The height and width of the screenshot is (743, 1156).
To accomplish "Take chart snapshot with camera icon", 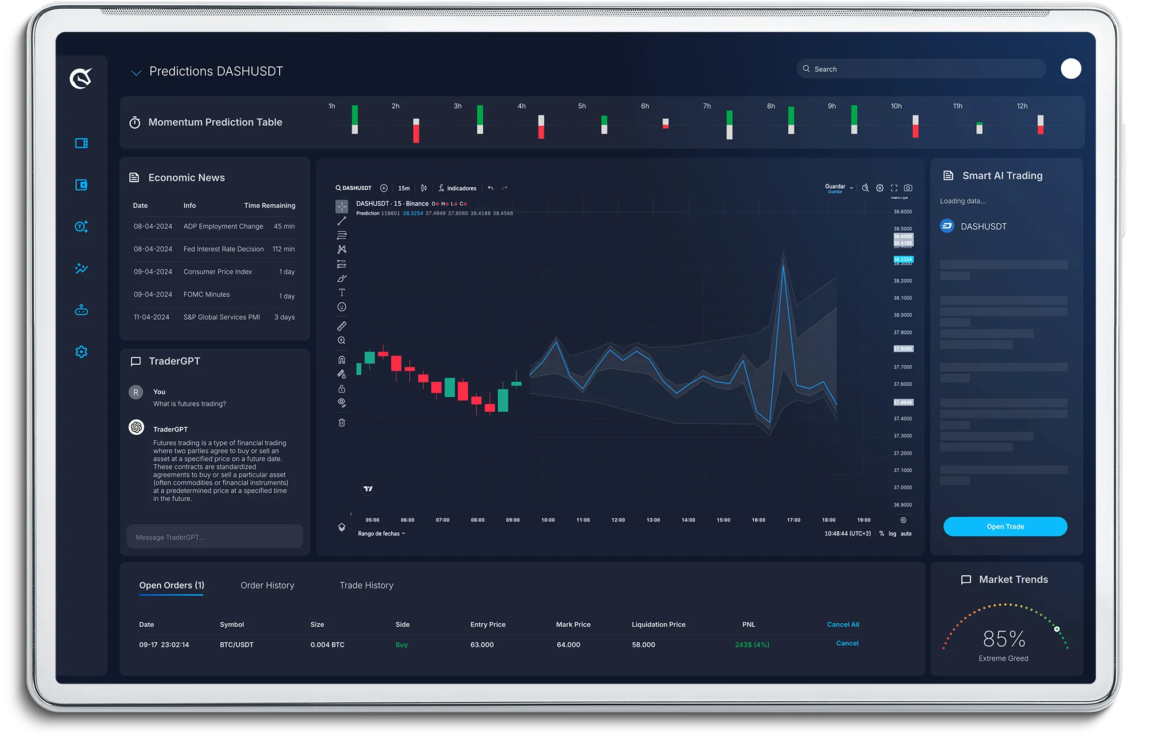I will click(908, 188).
